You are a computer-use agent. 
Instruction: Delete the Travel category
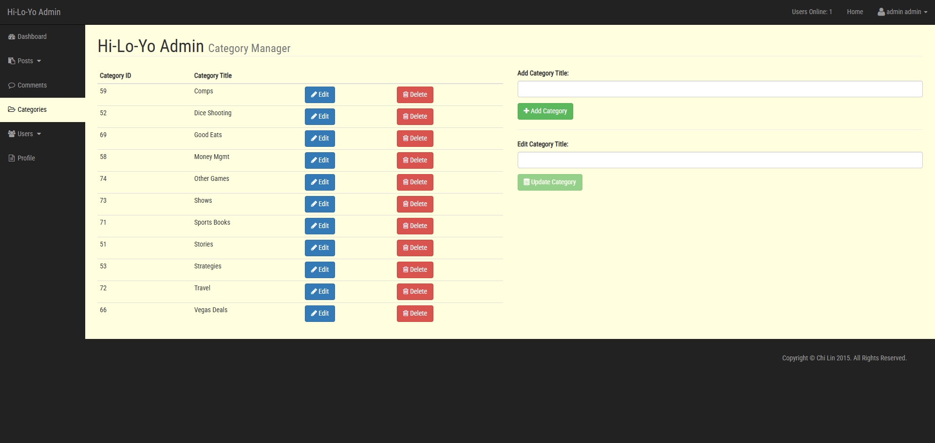415,292
